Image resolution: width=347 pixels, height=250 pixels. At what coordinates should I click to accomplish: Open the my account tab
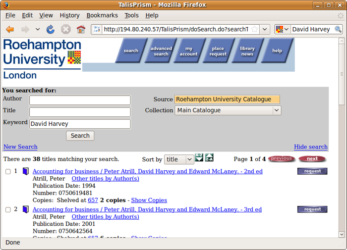(188, 51)
